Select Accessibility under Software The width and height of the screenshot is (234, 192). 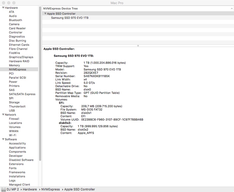click(x=17, y=143)
